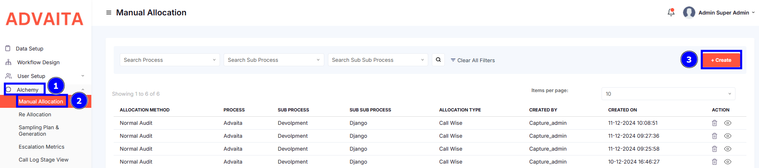The image size is (759, 168).
Task: Click the User Setup people icon
Action: [9, 76]
